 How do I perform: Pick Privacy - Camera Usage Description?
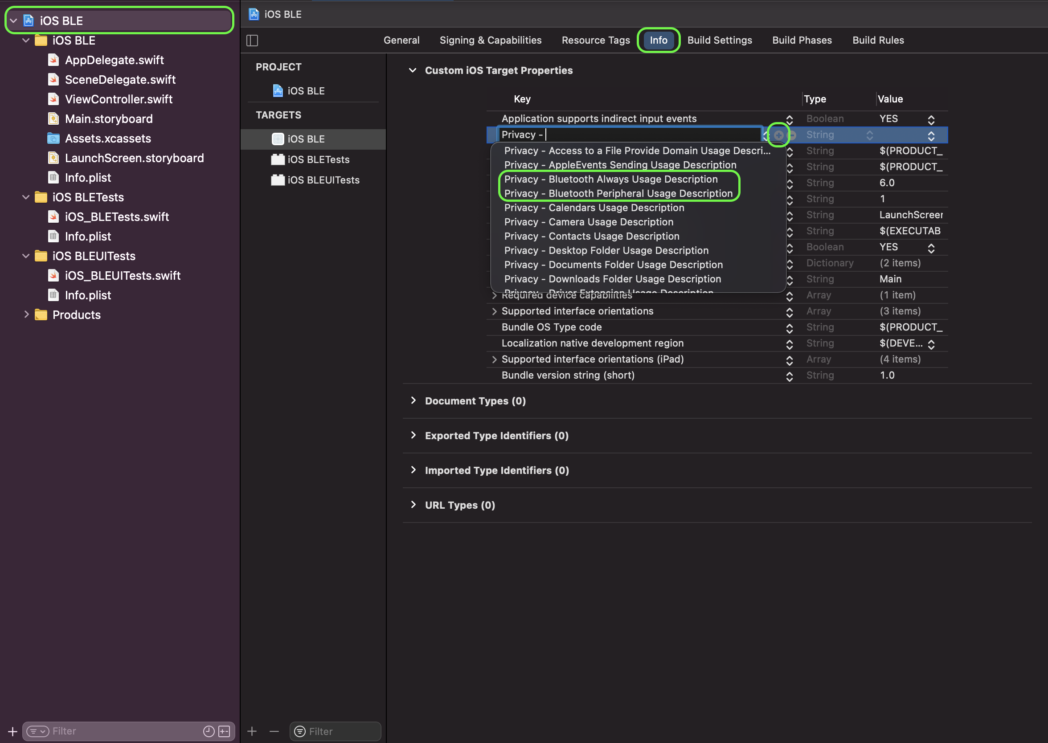pos(589,222)
